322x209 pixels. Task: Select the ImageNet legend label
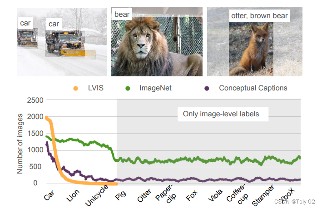[155, 88]
